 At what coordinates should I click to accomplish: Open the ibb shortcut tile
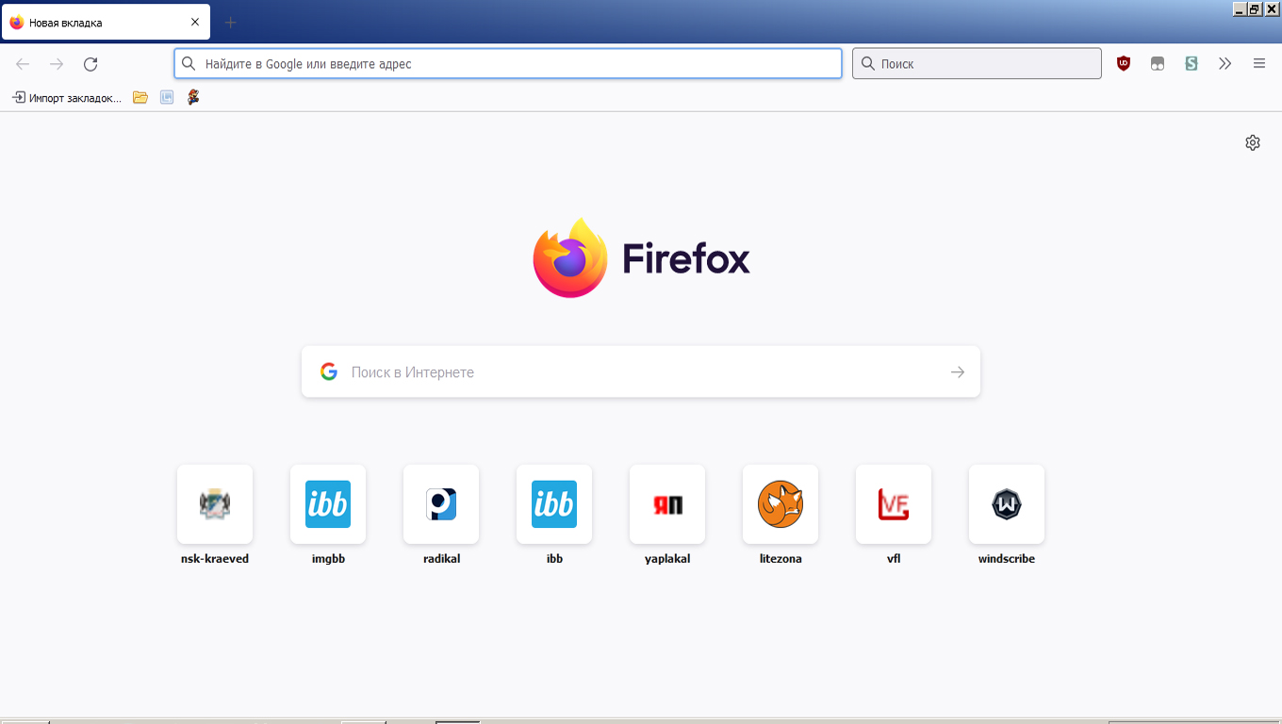[554, 504]
